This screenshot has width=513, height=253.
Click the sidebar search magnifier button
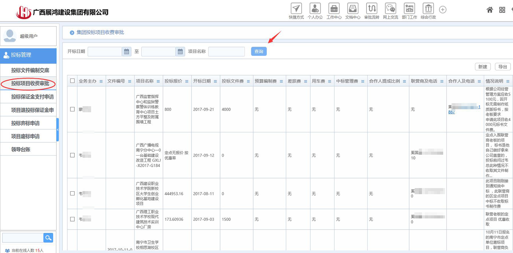point(48,238)
